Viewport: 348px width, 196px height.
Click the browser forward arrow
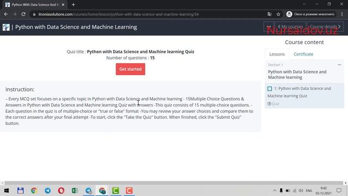click(x=15, y=14)
